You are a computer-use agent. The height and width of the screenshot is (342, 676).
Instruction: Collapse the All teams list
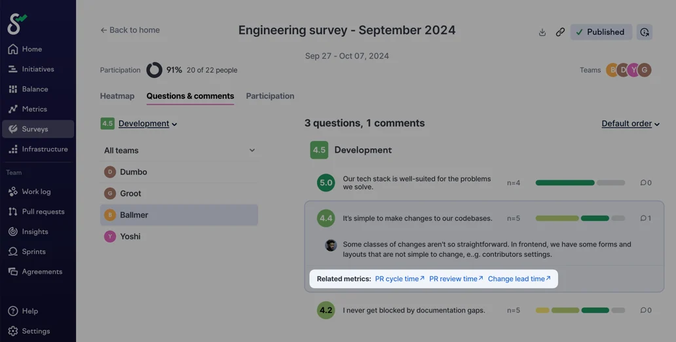pos(252,151)
